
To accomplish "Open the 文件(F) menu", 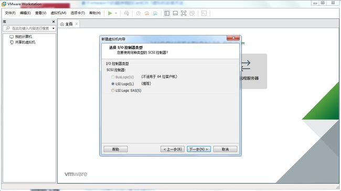I will pyautogui.click(x=10, y=13).
